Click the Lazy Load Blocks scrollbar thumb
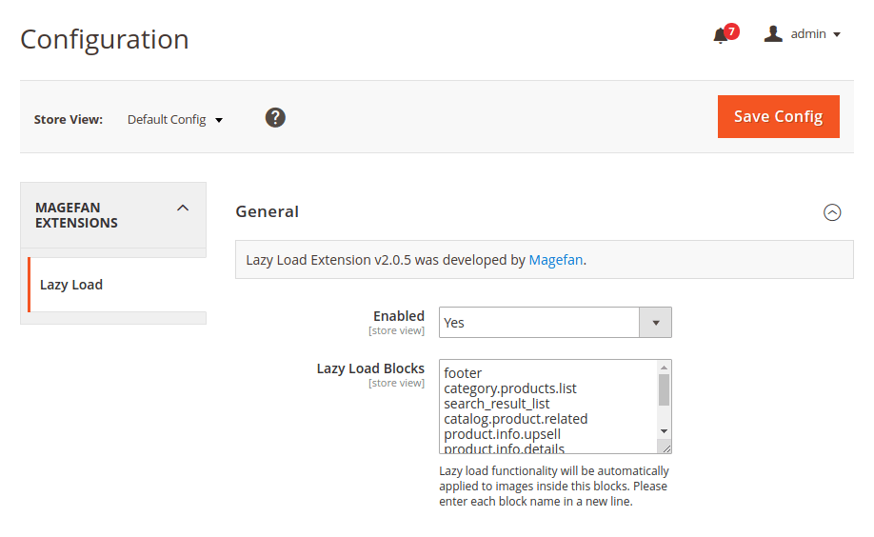The image size is (874, 537). (664, 390)
